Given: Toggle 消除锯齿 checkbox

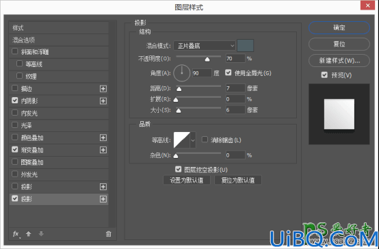Looking at the screenshot, I should [x=205, y=140].
